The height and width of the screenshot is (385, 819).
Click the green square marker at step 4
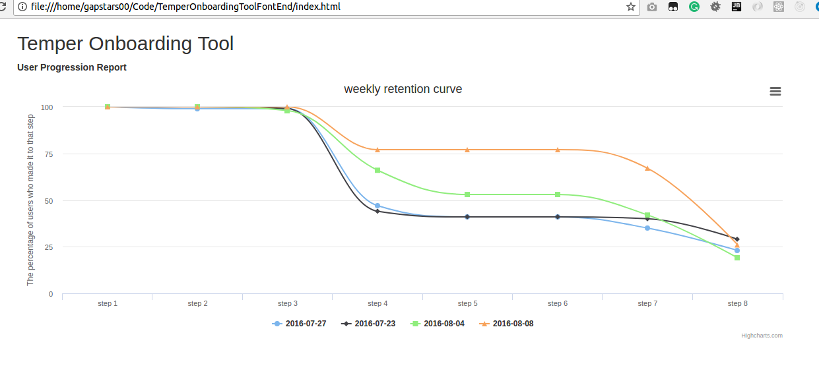(377, 170)
